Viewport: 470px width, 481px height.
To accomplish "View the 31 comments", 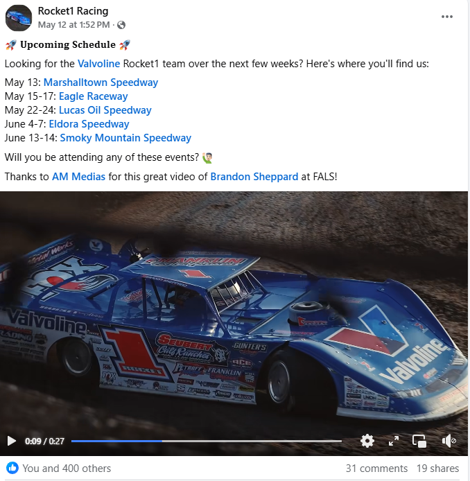I will [x=376, y=469].
